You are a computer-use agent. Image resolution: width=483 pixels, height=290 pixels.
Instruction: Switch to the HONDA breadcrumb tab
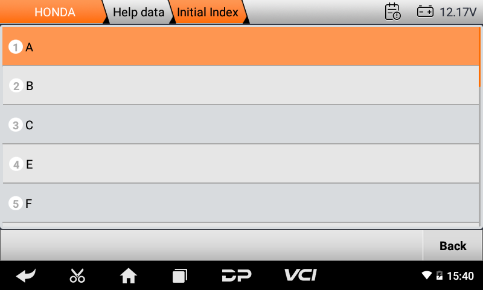coord(54,12)
